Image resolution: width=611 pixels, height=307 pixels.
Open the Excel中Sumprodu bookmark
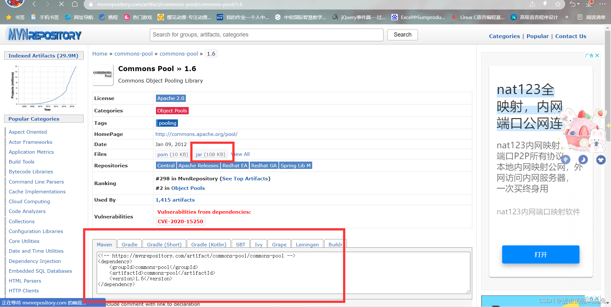418,17
